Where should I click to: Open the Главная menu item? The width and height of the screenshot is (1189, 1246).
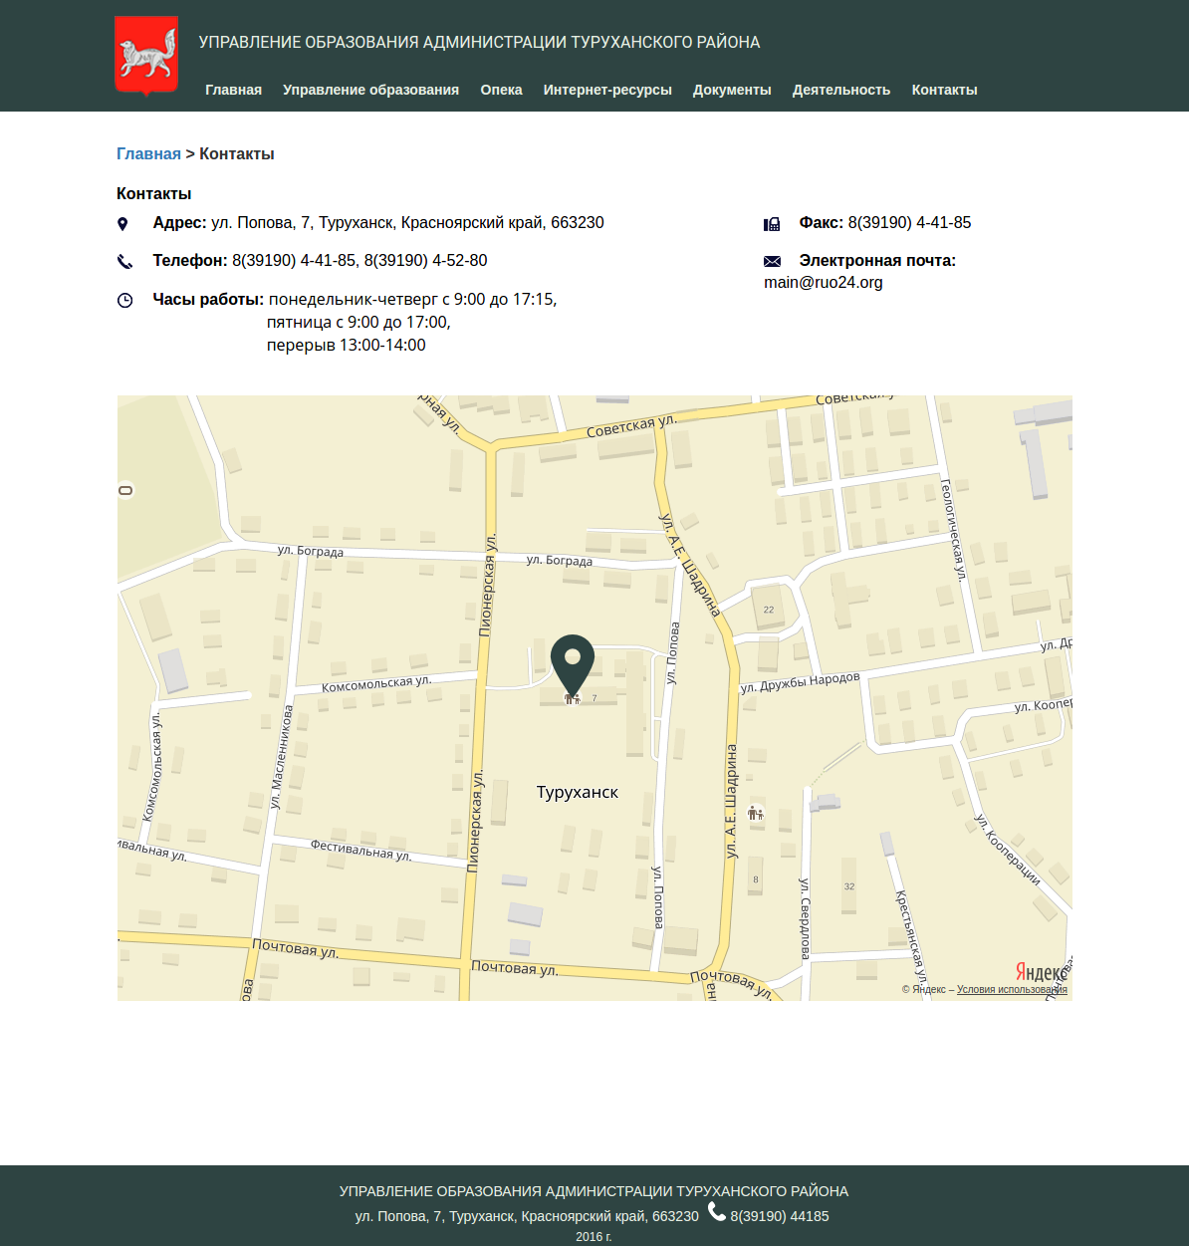tap(234, 90)
